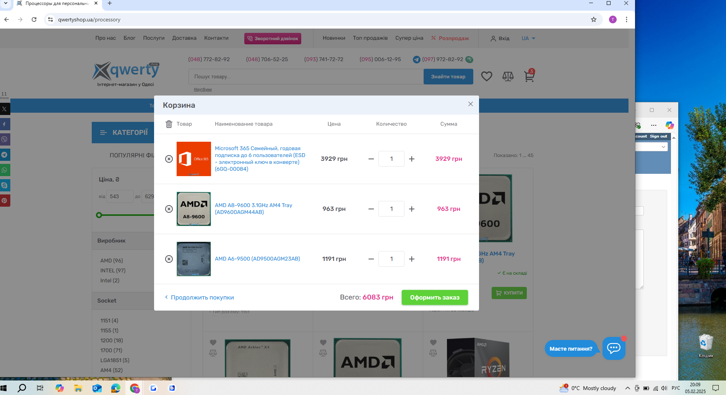Share page on Skype sidebar icon
726x395 pixels.
5,185
